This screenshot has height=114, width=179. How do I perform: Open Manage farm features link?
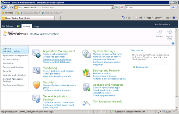coord(104,59)
